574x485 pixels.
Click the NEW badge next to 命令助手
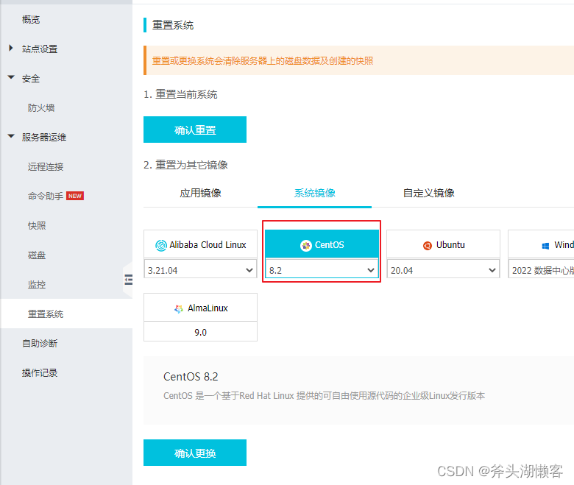pyautogui.click(x=75, y=196)
